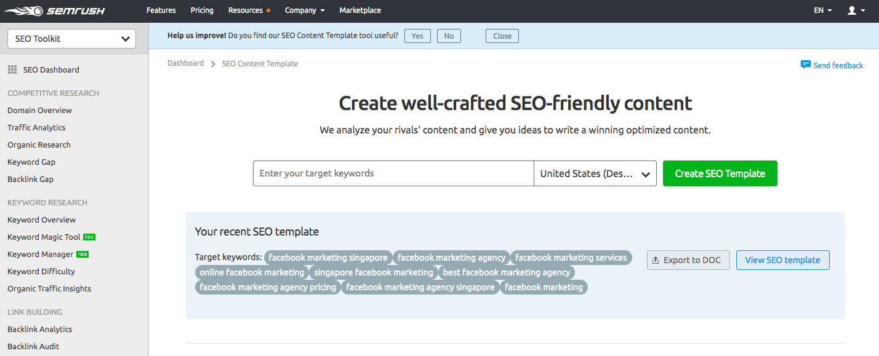This screenshot has width=879, height=356.
Task: Open Keyword Overview in the sidebar
Action: click(x=41, y=220)
